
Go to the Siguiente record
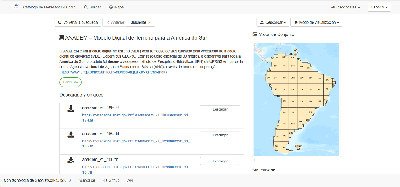[140, 22]
